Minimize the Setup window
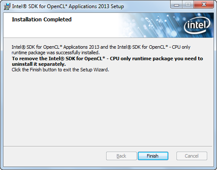The height and width of the screenshot is (170, 217). click(176, 5)
